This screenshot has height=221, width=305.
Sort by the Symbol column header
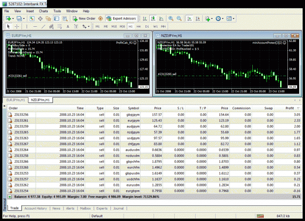pyautogui.click(x=133, y=108)
